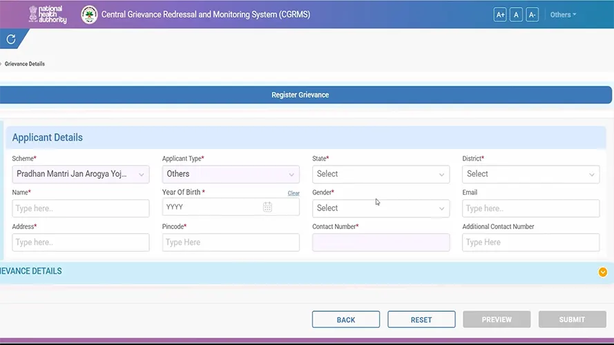Click the BACK button

pyautogui.click(x=346, y=319)
